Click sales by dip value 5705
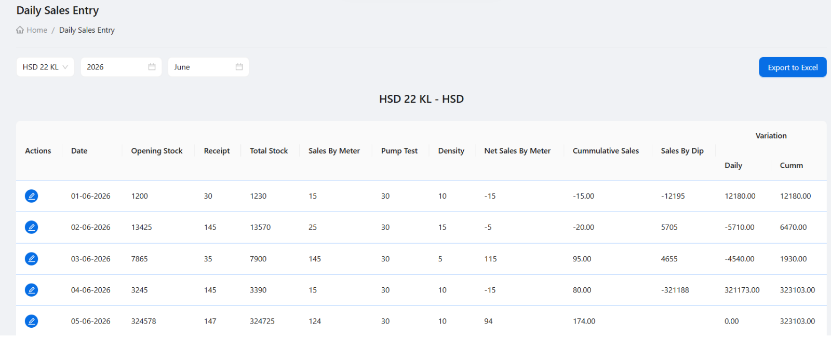Screen dimensions: 831x363 pyautogui.click(x=669, y=227)
